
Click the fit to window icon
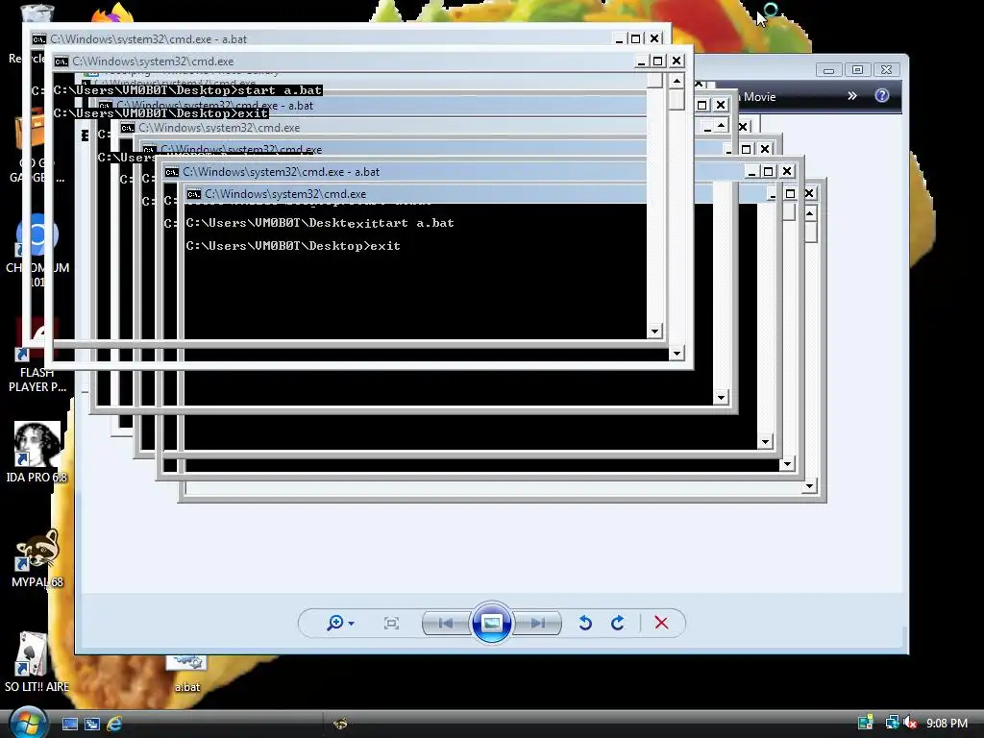coord(392,623)
